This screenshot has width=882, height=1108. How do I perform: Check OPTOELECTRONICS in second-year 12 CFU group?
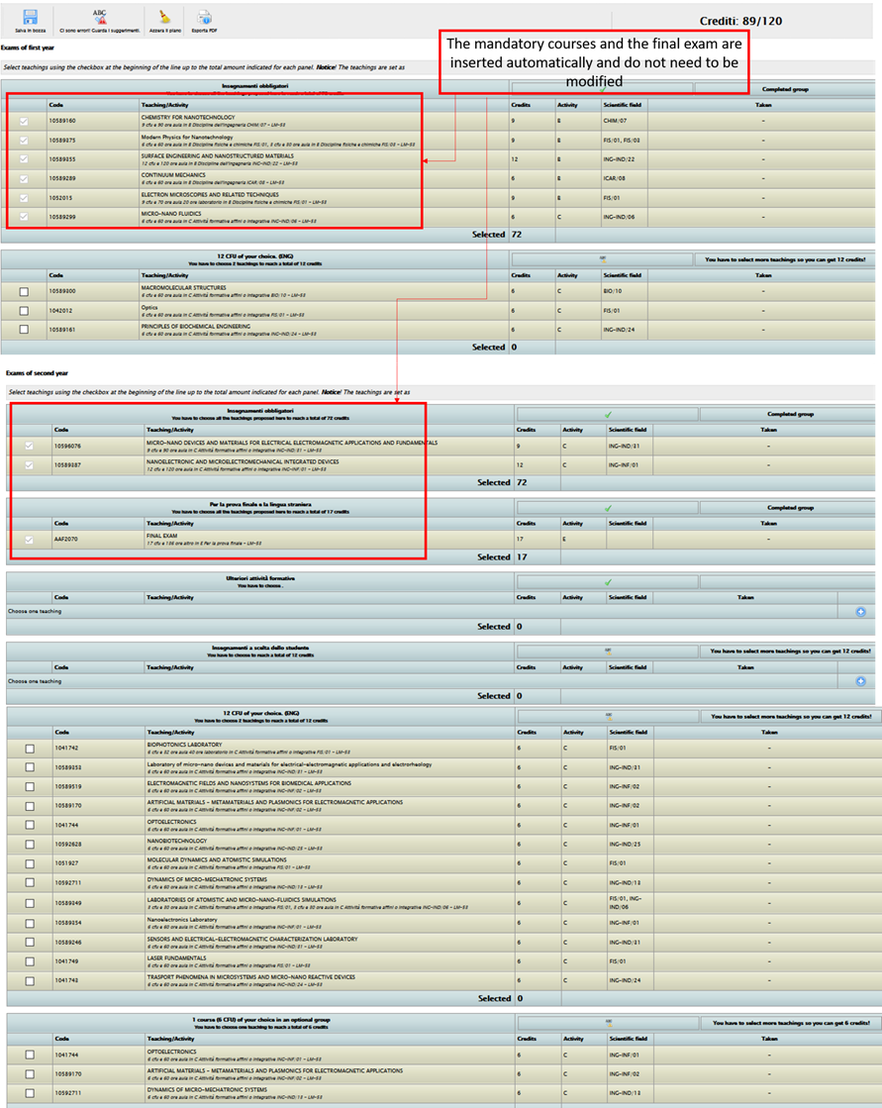coord(30,825)
